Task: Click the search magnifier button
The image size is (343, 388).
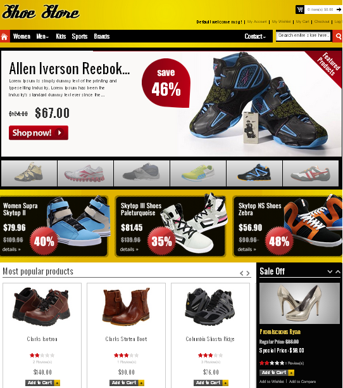Action: (x=338, y=36)
